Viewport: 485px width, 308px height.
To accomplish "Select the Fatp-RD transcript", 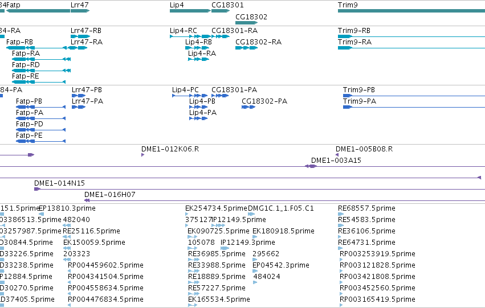I will pos(41,71).
